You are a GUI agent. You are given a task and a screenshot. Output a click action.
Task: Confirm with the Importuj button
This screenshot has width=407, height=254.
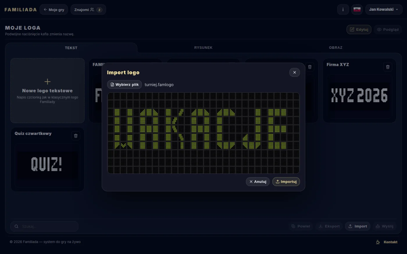coord(286,182)
